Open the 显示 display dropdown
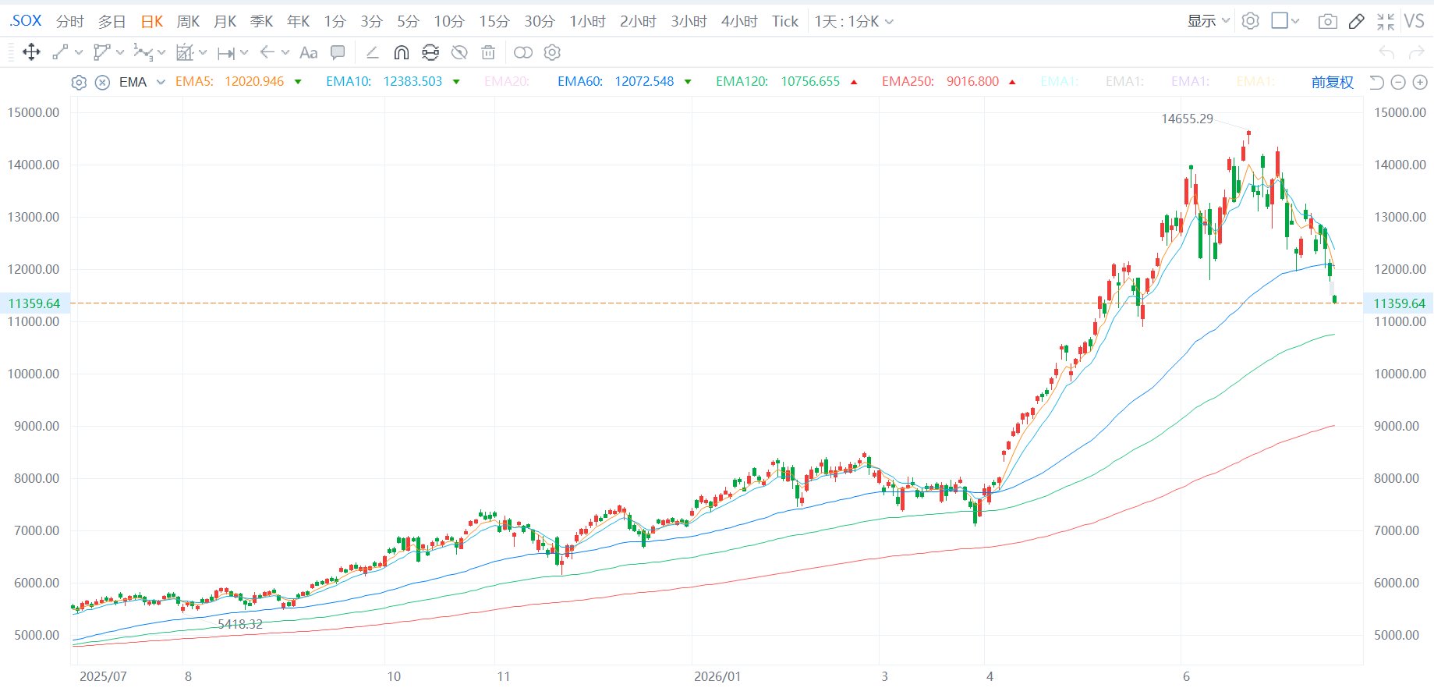The height and width of the screenshot is (688, 1434). click(x=1209, y=21)
